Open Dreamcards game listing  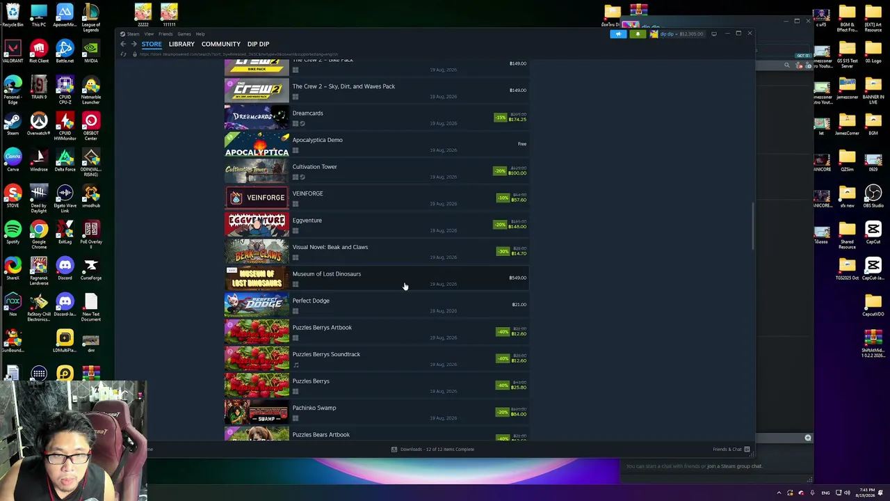click(x=376, y=117)
